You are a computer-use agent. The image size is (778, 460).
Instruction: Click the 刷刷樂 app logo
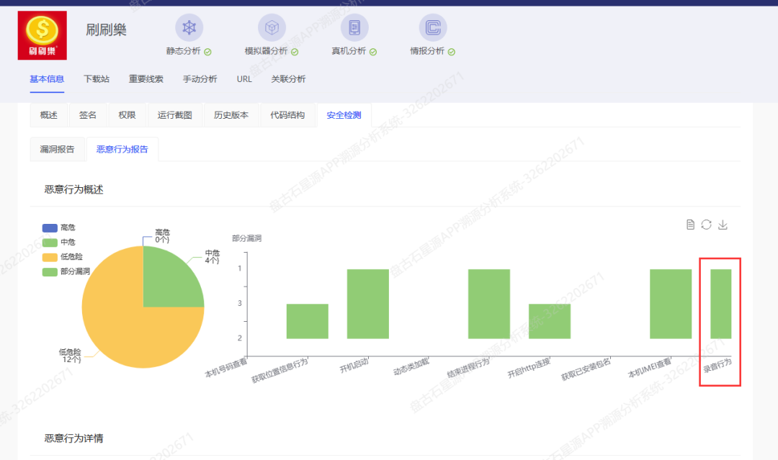[43, 35]
